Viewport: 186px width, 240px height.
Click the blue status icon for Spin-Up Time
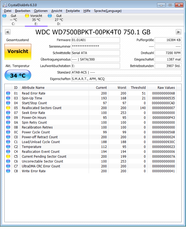pyautogui.click(x=8, y=98)
